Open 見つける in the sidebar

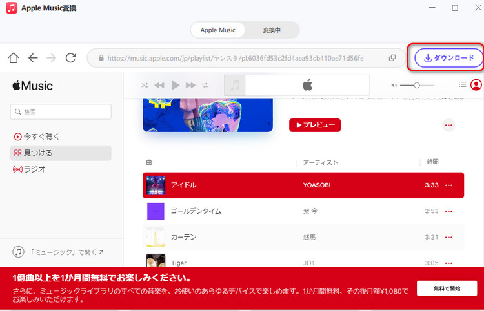coord(61,153)
